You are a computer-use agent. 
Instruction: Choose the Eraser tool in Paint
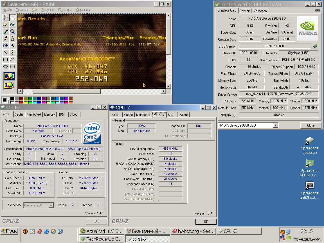coord(6,24)
